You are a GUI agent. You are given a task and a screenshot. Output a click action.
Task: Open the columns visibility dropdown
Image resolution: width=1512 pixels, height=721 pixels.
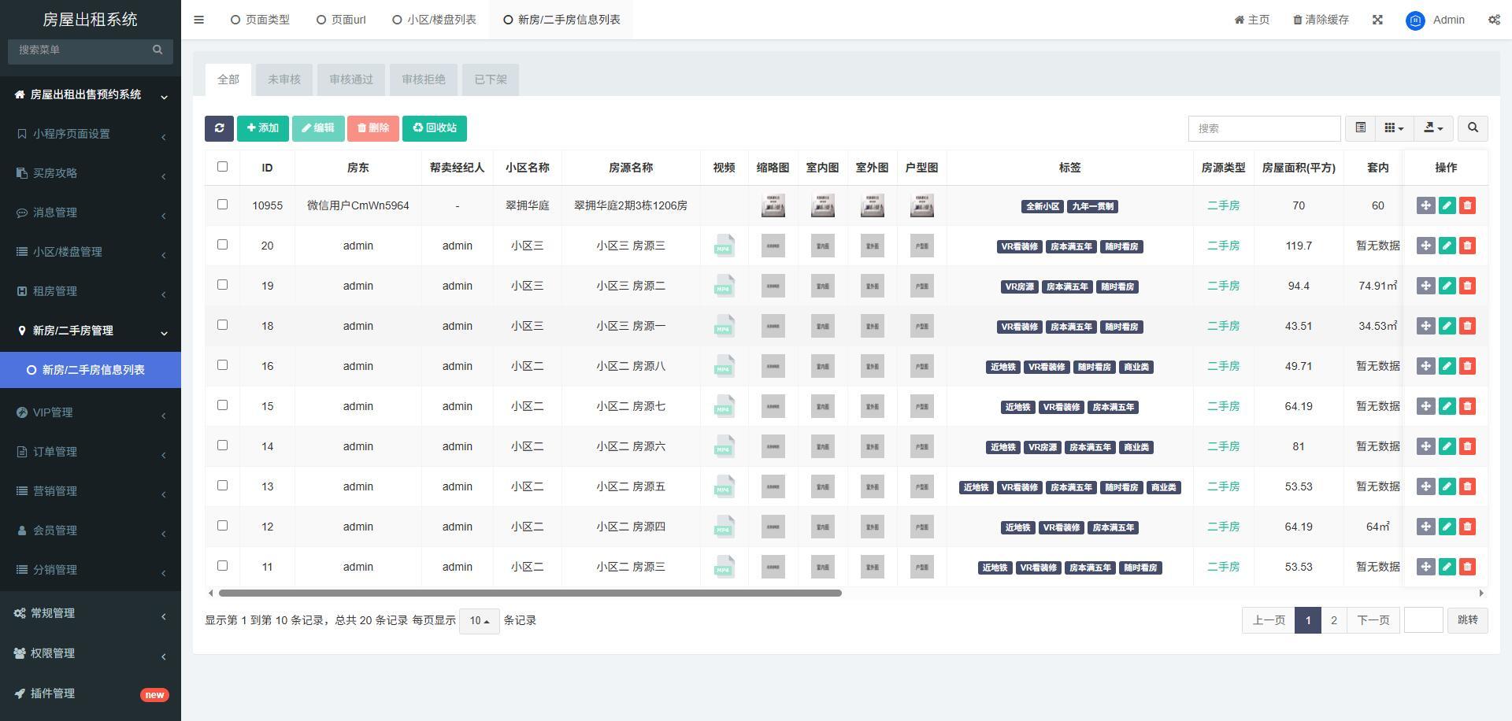pyautogui.click(x=1394, y=128)
